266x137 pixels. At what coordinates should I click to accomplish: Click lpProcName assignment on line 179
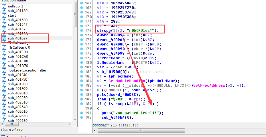pyautogui.click(x=109, y=58)
